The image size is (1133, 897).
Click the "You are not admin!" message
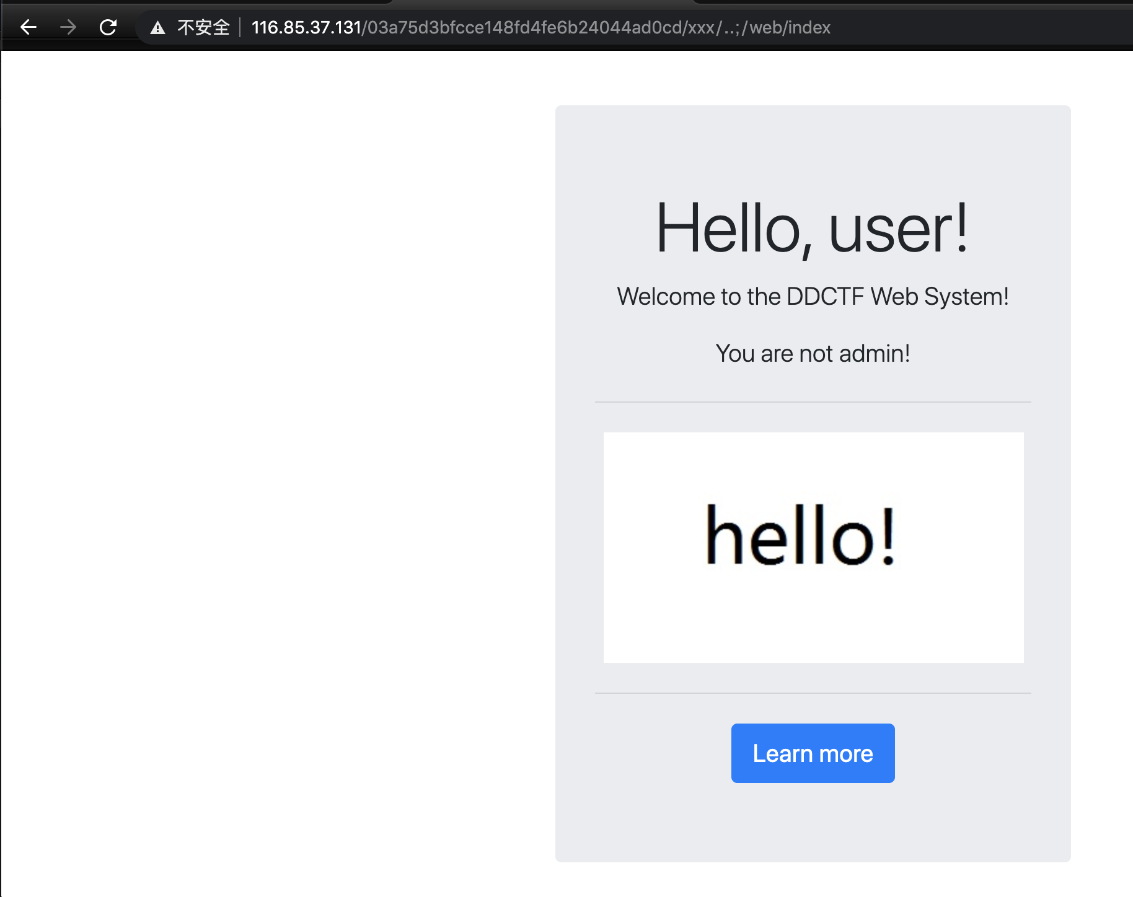tap(813, 354)
